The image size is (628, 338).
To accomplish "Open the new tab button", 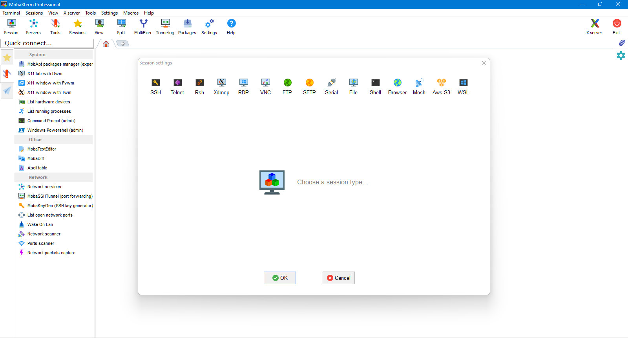I will coord(123,44).
